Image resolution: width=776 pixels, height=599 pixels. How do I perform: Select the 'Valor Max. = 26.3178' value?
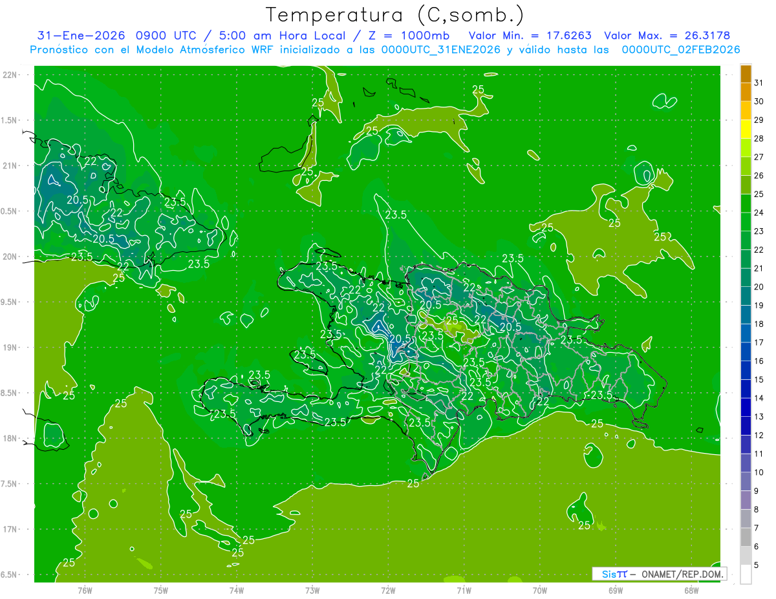tap(667, 36)
